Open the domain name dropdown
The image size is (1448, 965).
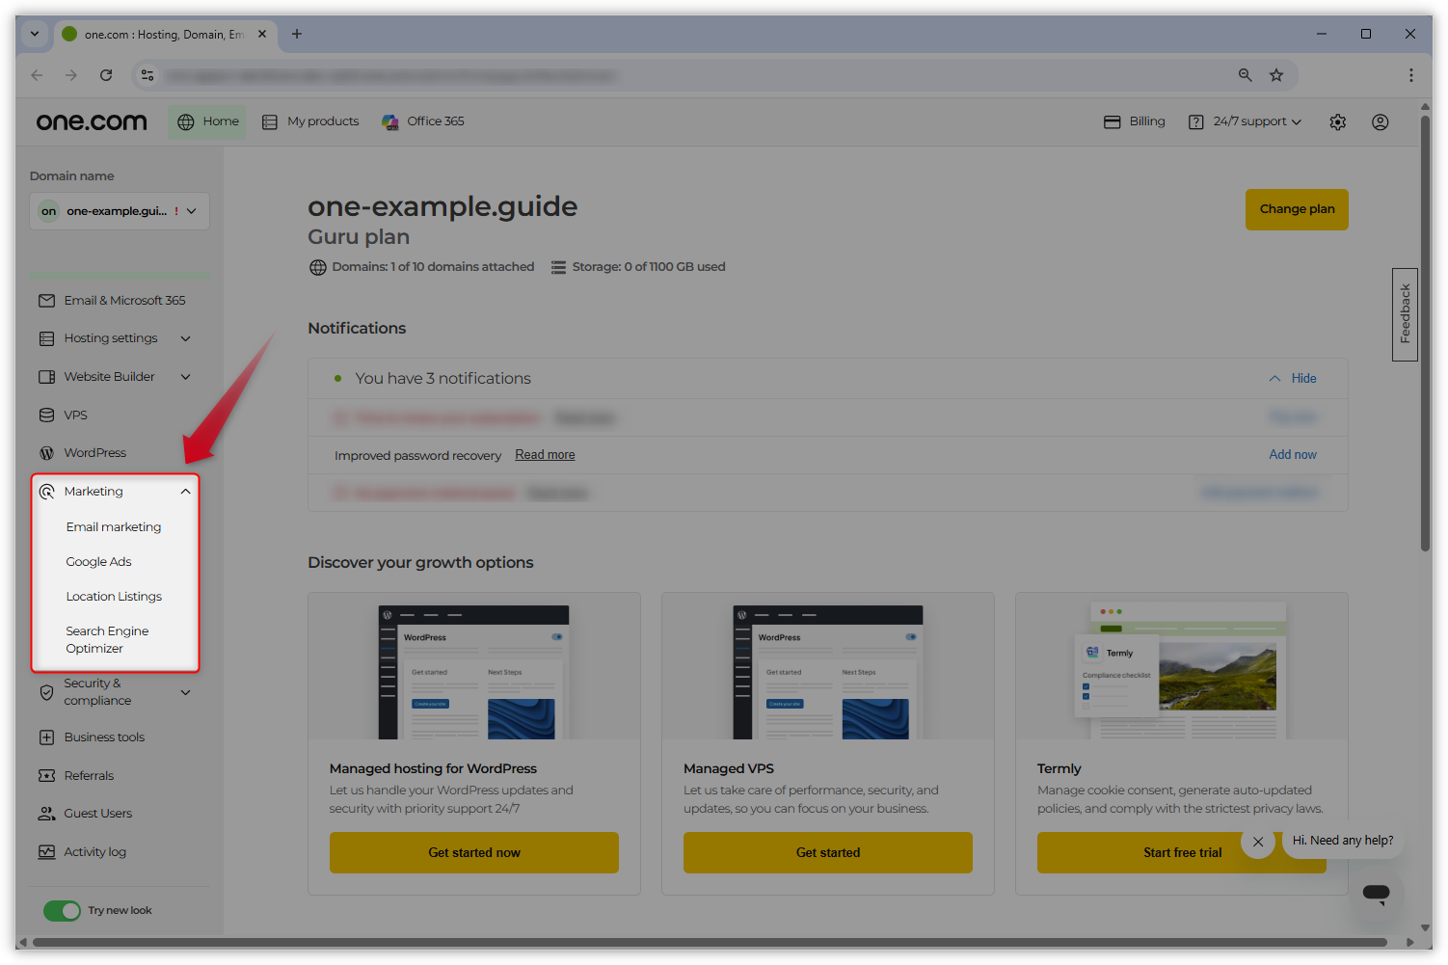[120, 211]
